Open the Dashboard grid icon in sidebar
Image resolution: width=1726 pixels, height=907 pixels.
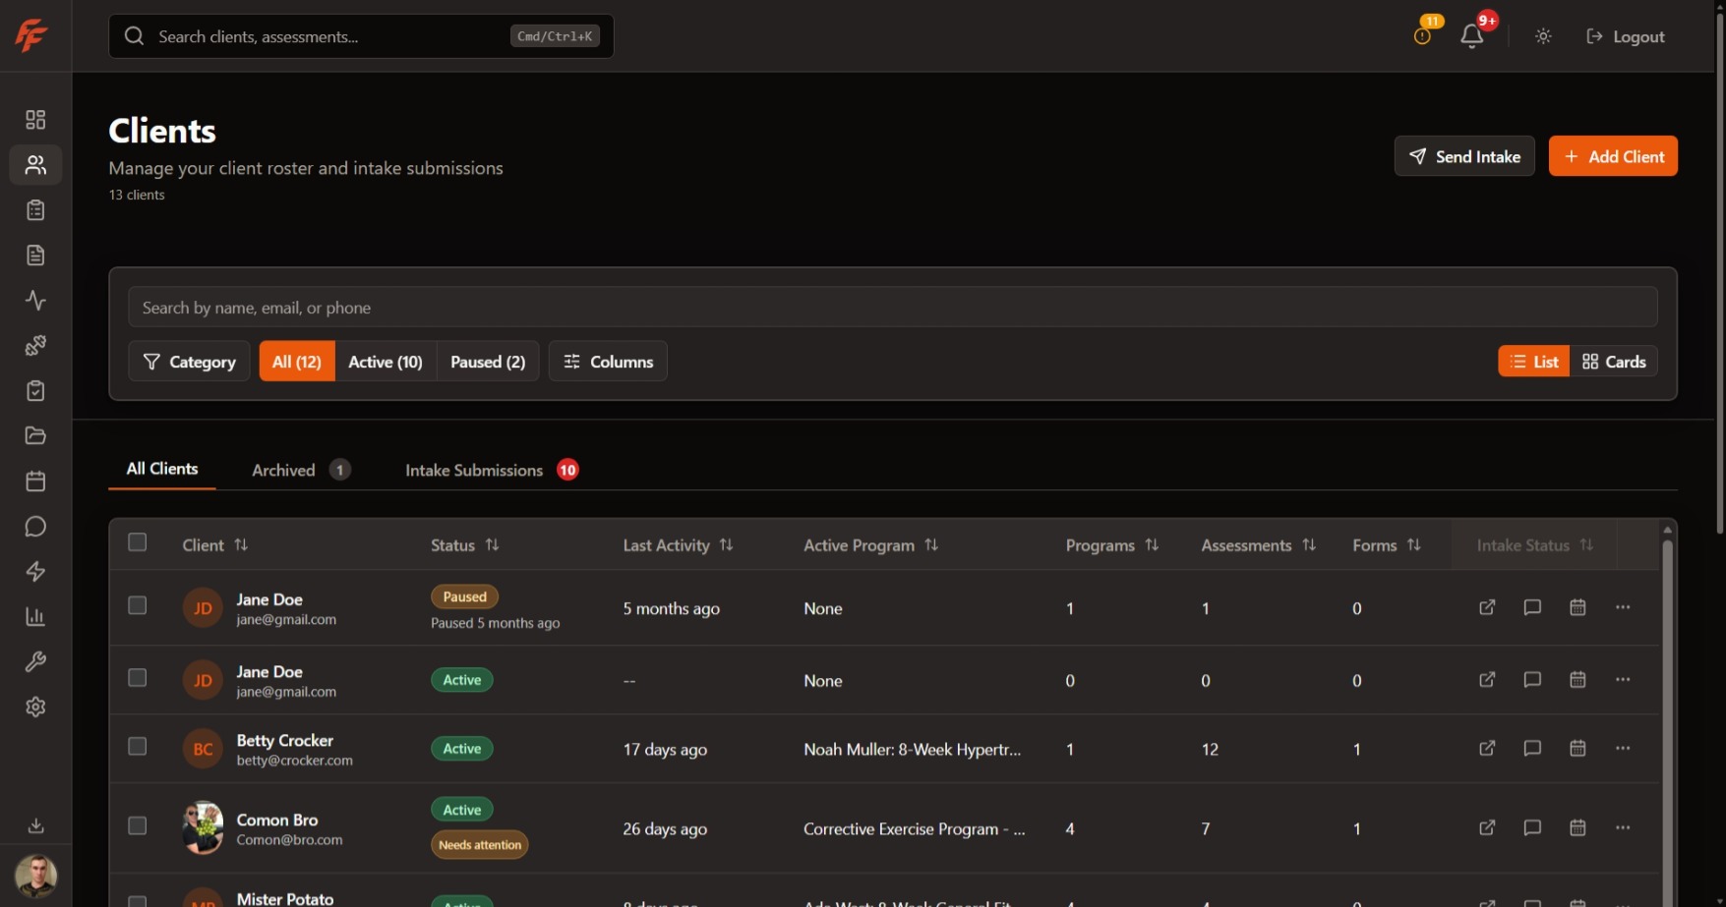coord(35,119)
